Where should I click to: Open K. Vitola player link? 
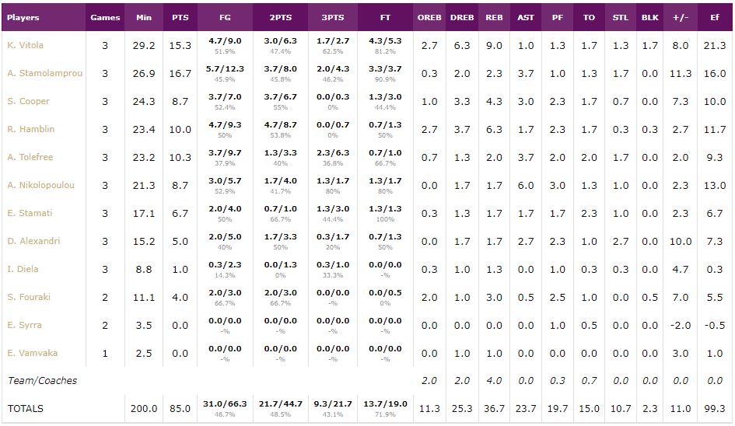[x=26, y=45]
